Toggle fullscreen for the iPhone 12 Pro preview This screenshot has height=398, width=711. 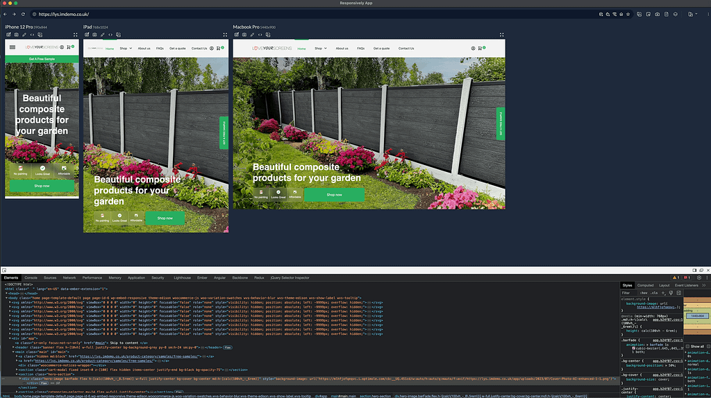tap(75, 35)
